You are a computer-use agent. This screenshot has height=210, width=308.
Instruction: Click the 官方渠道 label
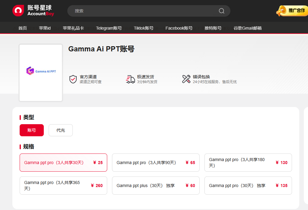(88, 77)
